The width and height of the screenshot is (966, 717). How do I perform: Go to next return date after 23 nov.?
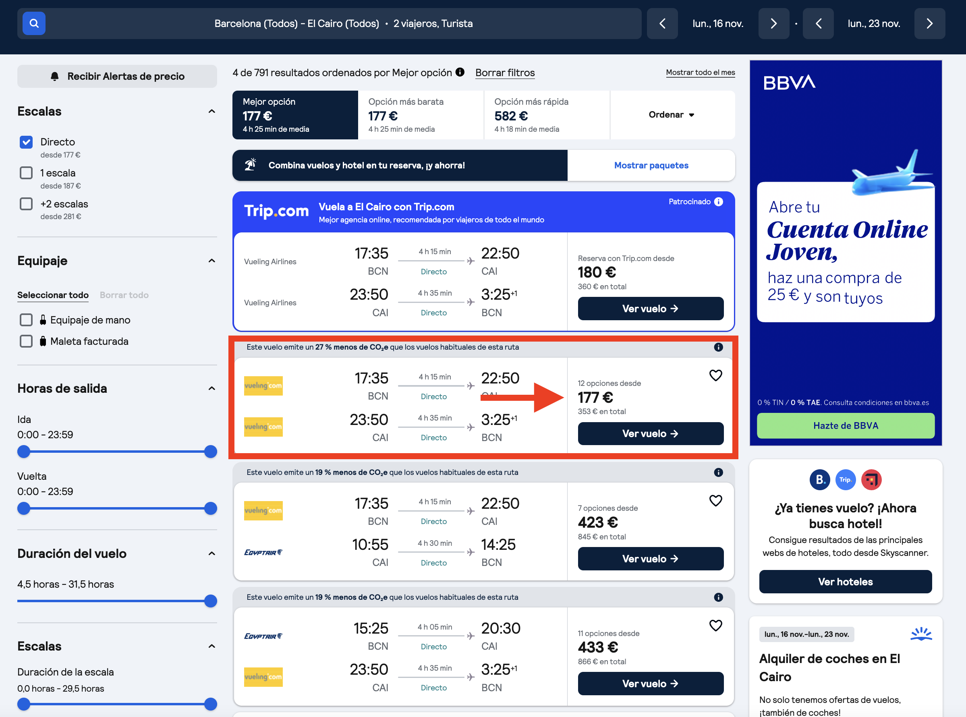(930, 23)
